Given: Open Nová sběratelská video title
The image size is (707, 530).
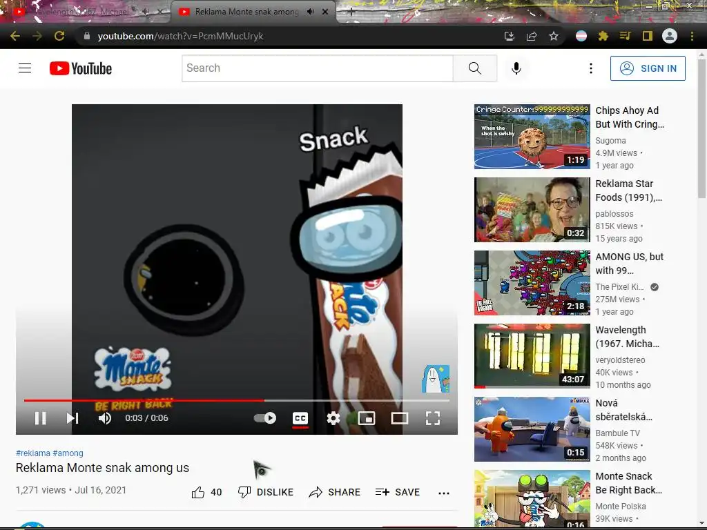Looking at the screenshot, I should click(623, 410).
